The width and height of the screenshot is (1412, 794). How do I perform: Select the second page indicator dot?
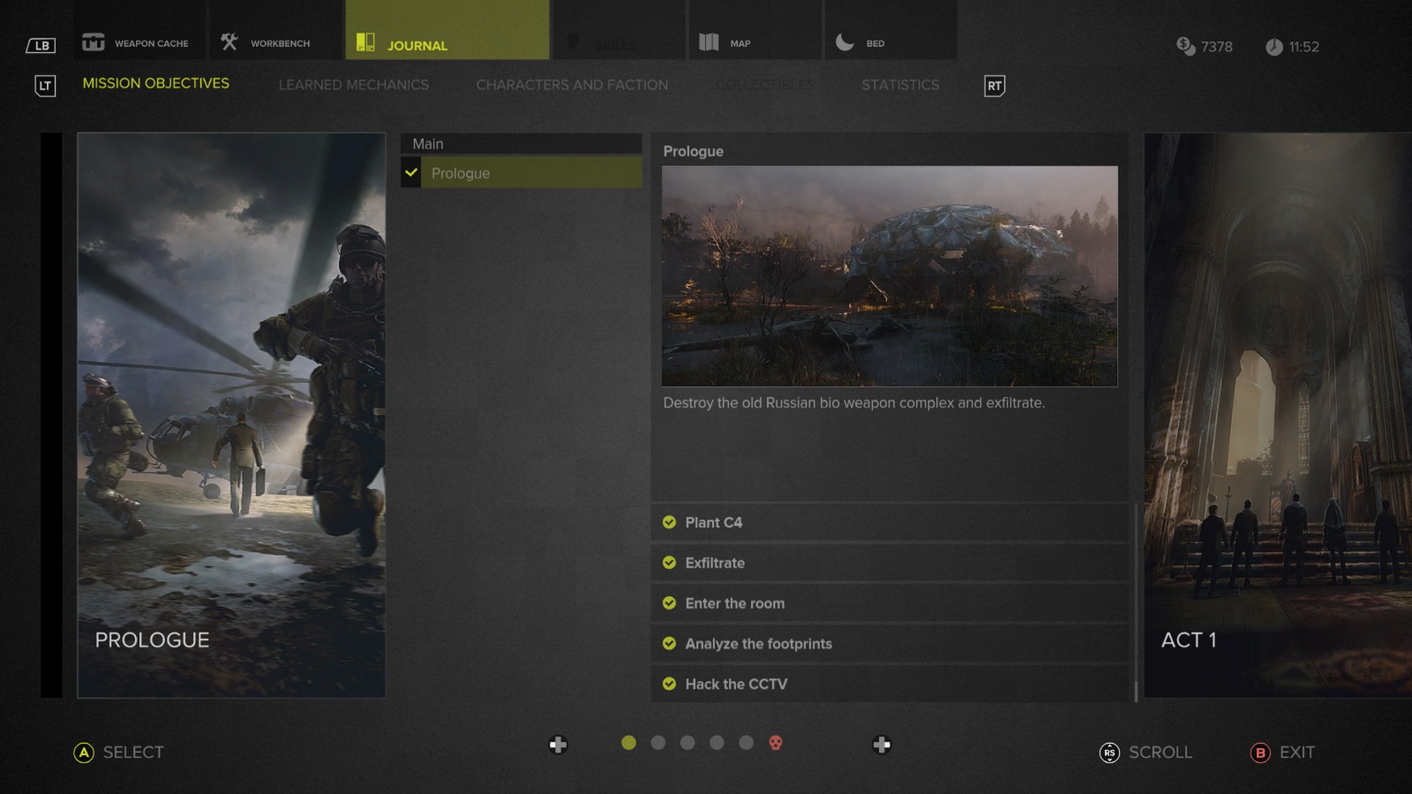tap(658, 743)
